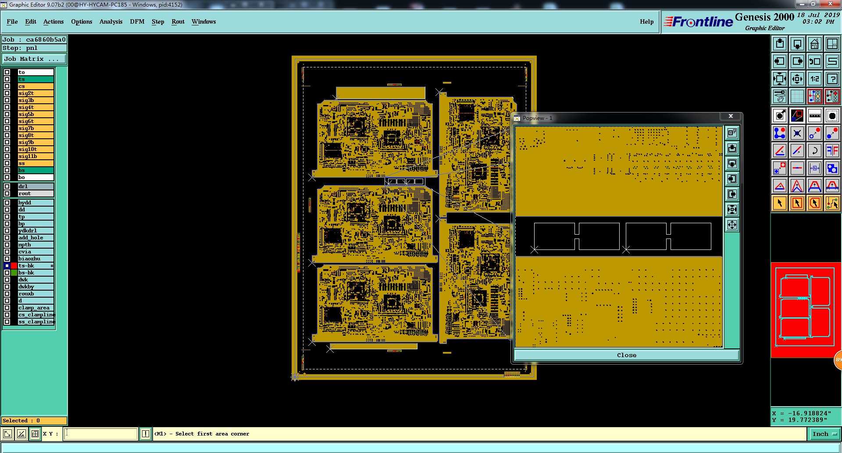Click the Close button in Popview

click(627, 355)
